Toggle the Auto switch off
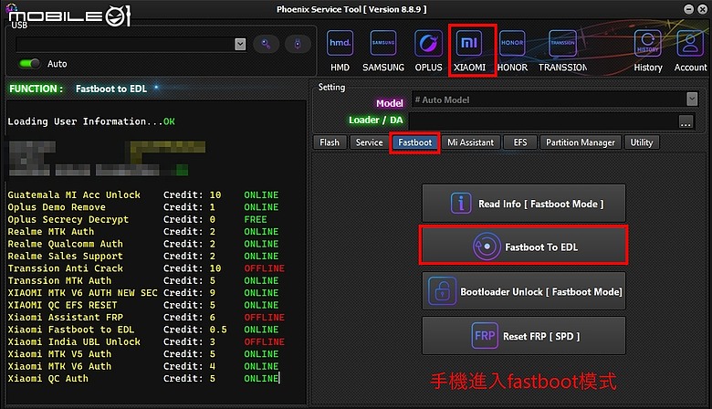712x409 pixels. [x=30, y=64]
